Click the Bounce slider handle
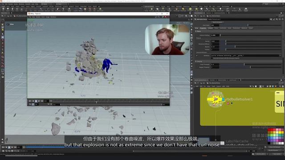 coord(235,47)
